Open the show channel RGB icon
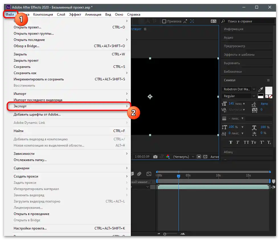This screenshot has width=280, height=240. point(168,157)
